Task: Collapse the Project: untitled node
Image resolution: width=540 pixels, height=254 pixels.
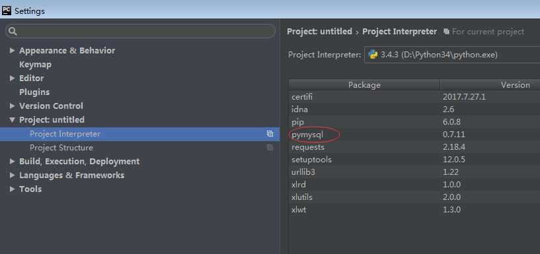Action: [x=12, y=119]
